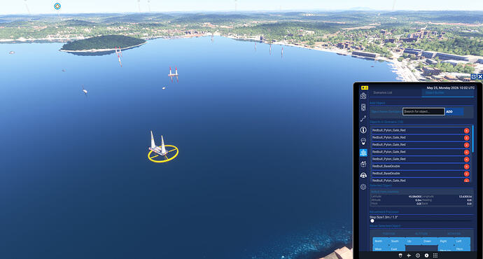The image size is (483, 259).
Task: Open the grid apps icon in bottom bar
Action: pyautogui.click(x=435, y=255)
